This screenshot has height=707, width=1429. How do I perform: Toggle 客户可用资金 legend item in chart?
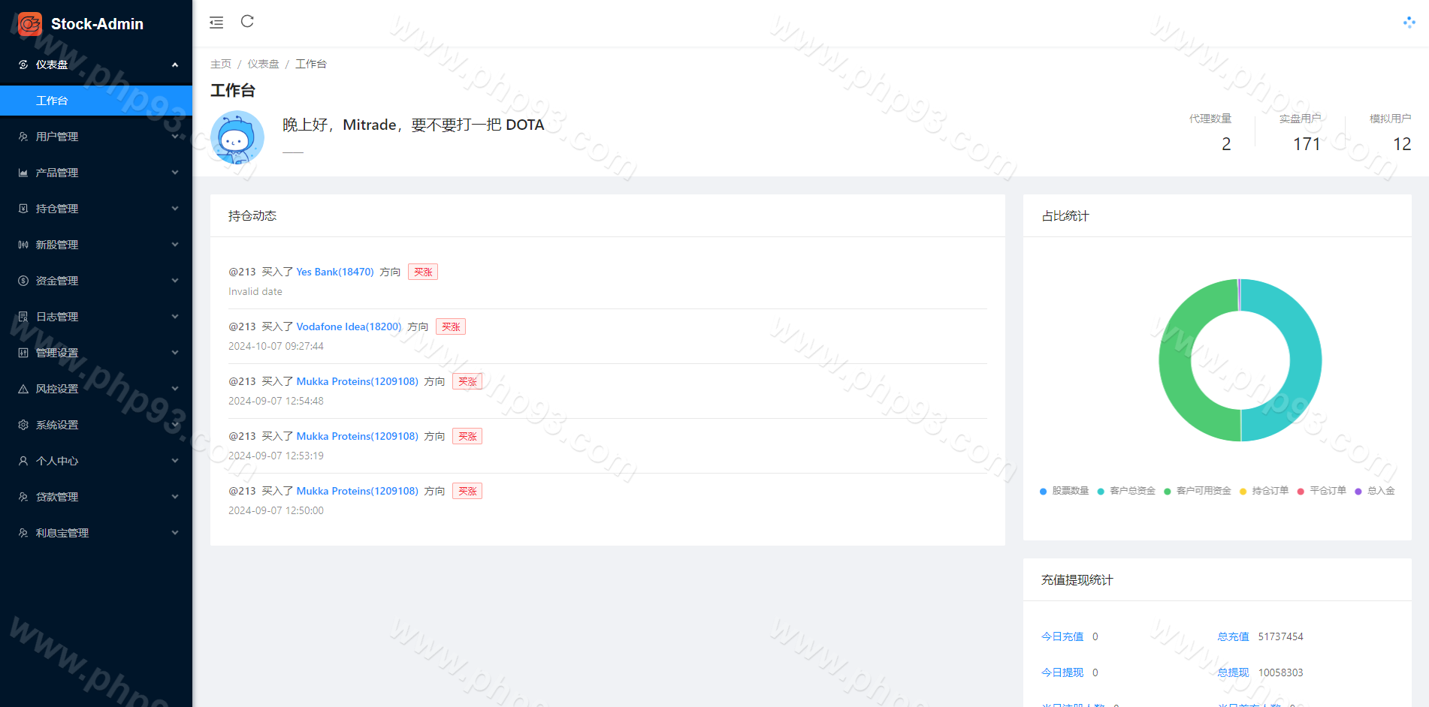coord(1198,491)
